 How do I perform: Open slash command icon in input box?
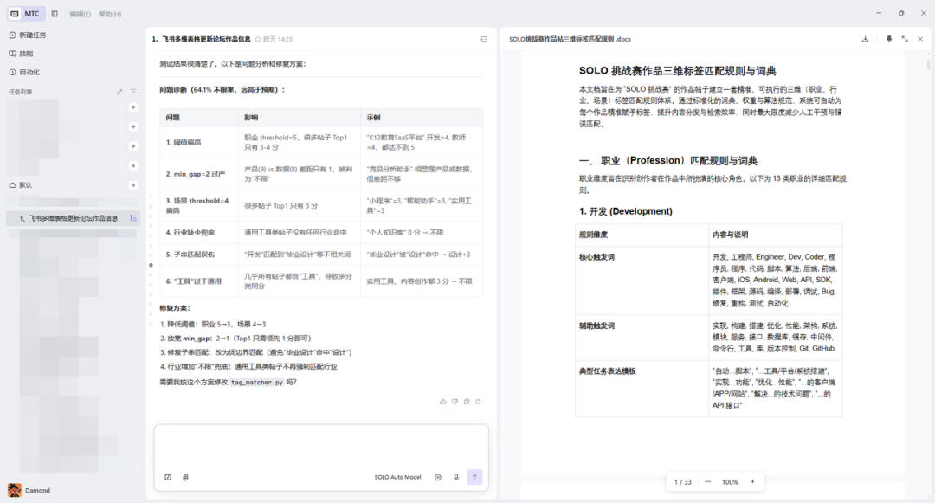coord(168,477)
